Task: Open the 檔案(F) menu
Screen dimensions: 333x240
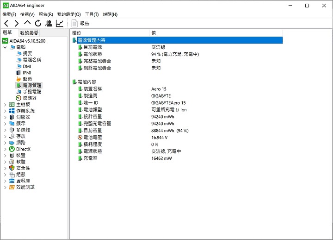Action: [9, 14]
